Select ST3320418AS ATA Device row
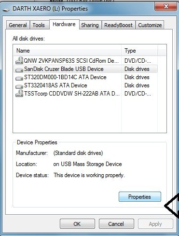179x236 pixels. tap(85, 85)
